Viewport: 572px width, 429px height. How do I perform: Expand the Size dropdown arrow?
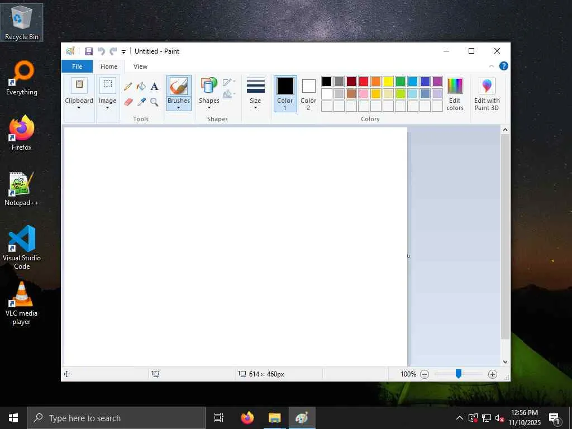tap(255, 108)
